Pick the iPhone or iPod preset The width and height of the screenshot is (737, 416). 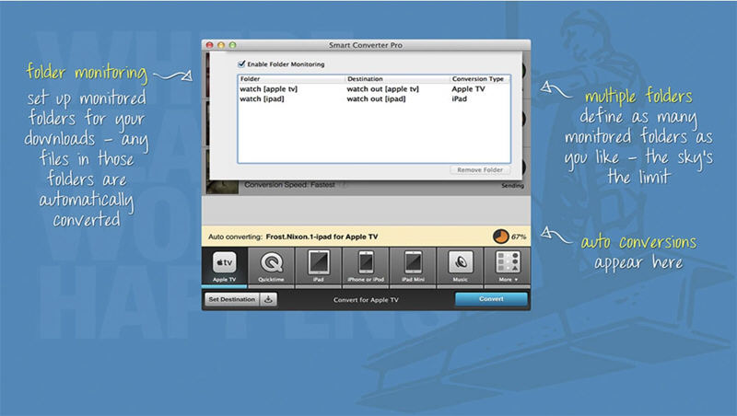[x=366, y=267]
